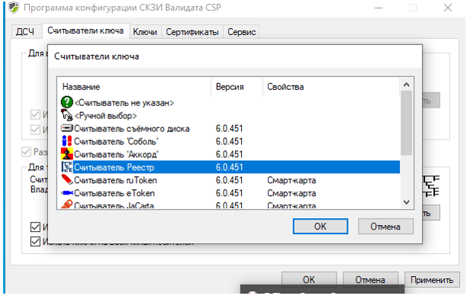Viewport: 470px width, 299px height.
Task: Click the green question mark reader-not-specified icon
Action: (x=67, y=102)
